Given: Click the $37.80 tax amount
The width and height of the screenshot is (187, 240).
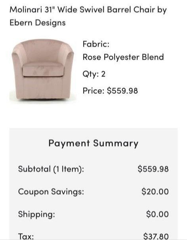Looking at the screenshot, I should tap(156, 236).
